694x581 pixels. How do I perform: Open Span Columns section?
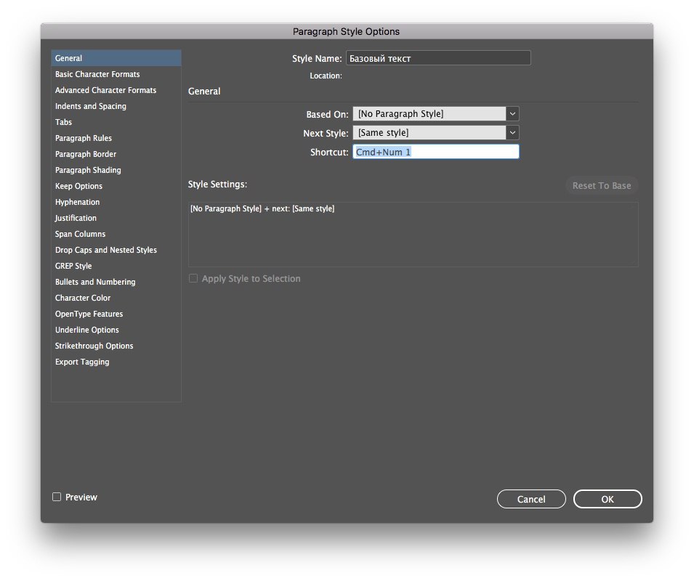pyautogui.click(x=116, y=234)
